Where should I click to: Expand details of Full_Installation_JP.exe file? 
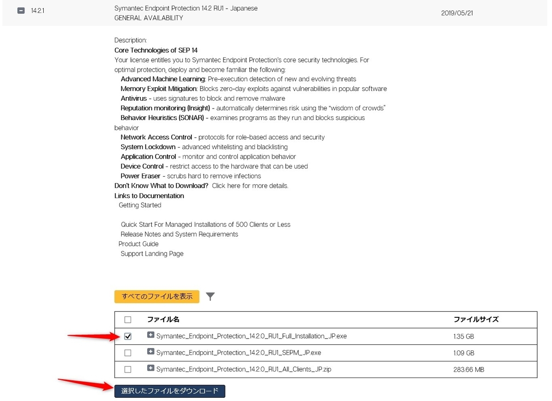coord(150,335)
